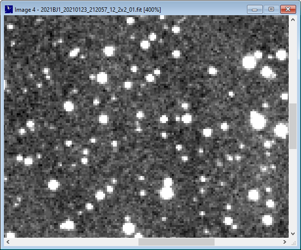Click the horizontal scrollbar right arrow
Viewport: 301px width, 250px height.
click(x=285, y=242)
